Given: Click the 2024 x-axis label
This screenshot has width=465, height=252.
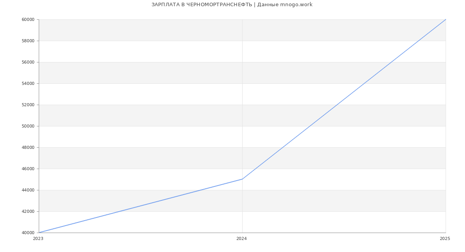Looking at the screenshot, I should (x=241, y=239).
